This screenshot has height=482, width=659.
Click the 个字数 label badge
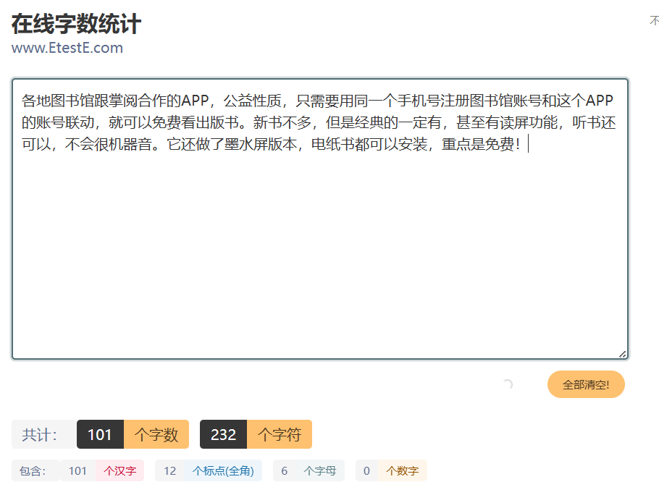156,434
